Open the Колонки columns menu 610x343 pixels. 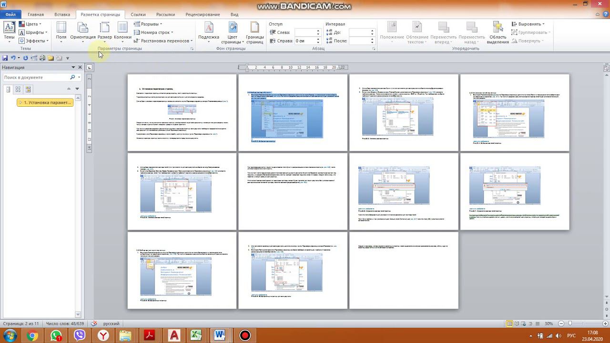pos(122,32)
